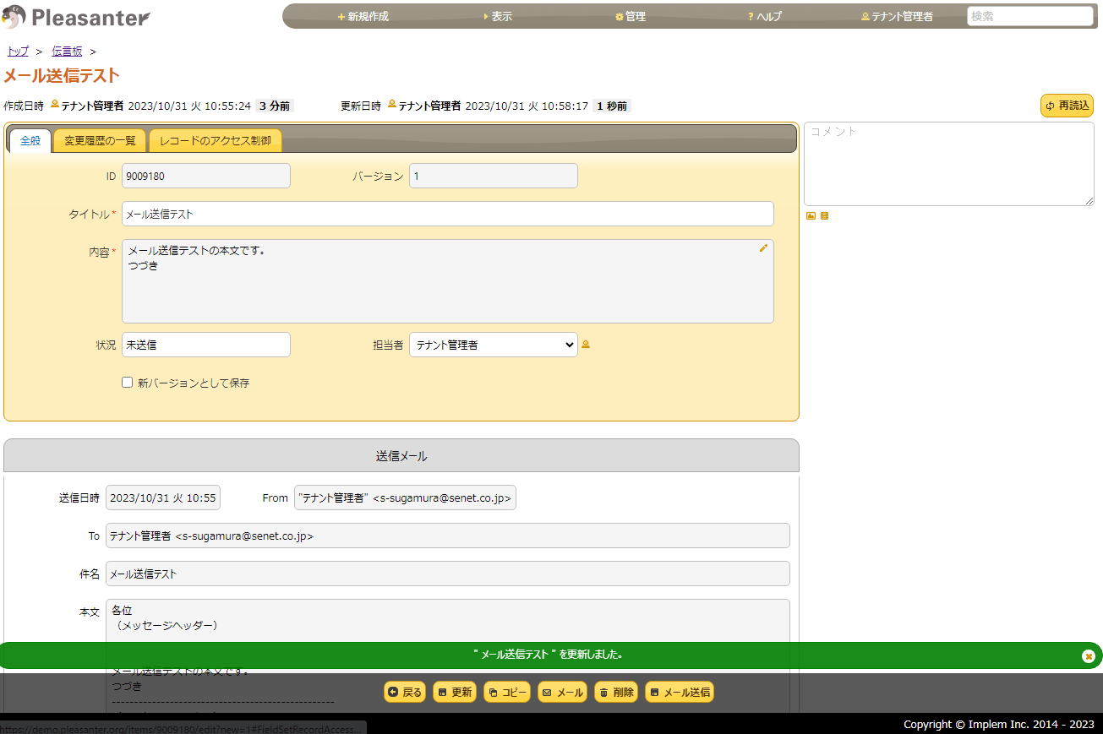Click the 再読込 reload button
Viewport: 1103px width, 734px height.
1066,106
